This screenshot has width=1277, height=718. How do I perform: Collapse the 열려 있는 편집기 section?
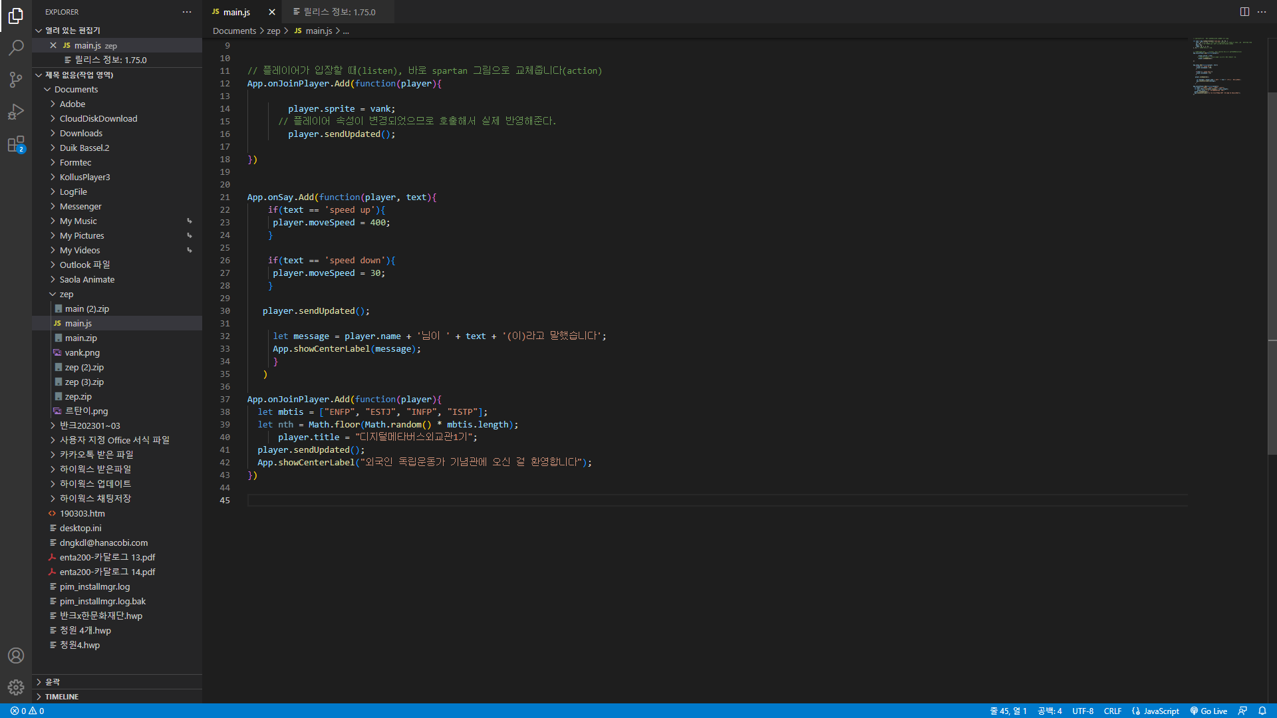(x=117, y=31)
